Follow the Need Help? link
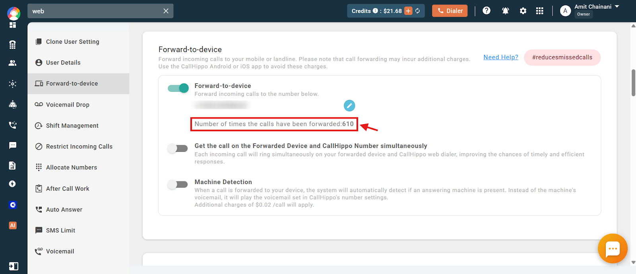This screenshot has width=636, height=274. click(x=501, y=57)
